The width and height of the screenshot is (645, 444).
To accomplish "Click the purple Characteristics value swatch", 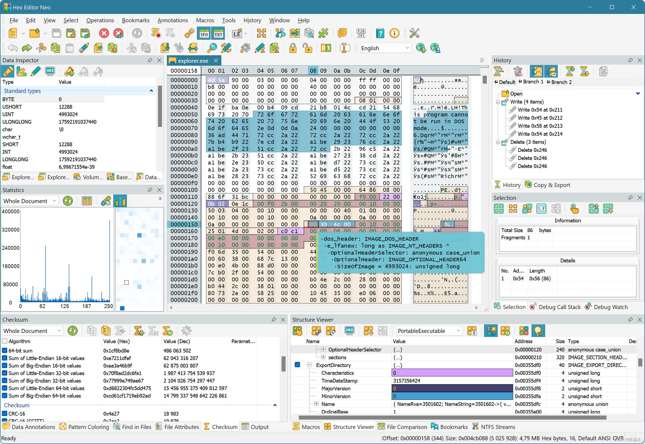I will point(452,373).
